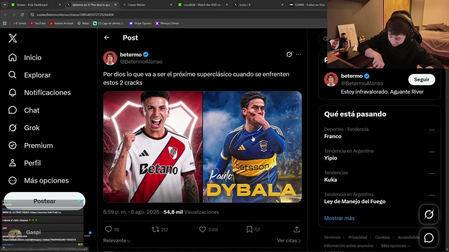Open the Gmail bookmark

point(20,23)
